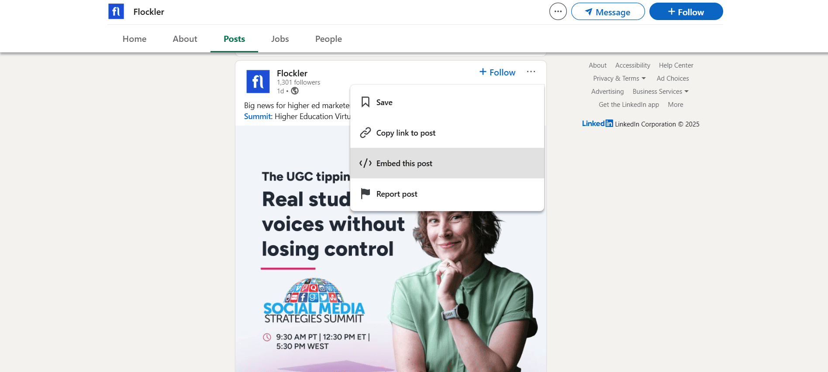Click the Flockler page name in the header
The image size is (828, 372).
tap(149, 12)
